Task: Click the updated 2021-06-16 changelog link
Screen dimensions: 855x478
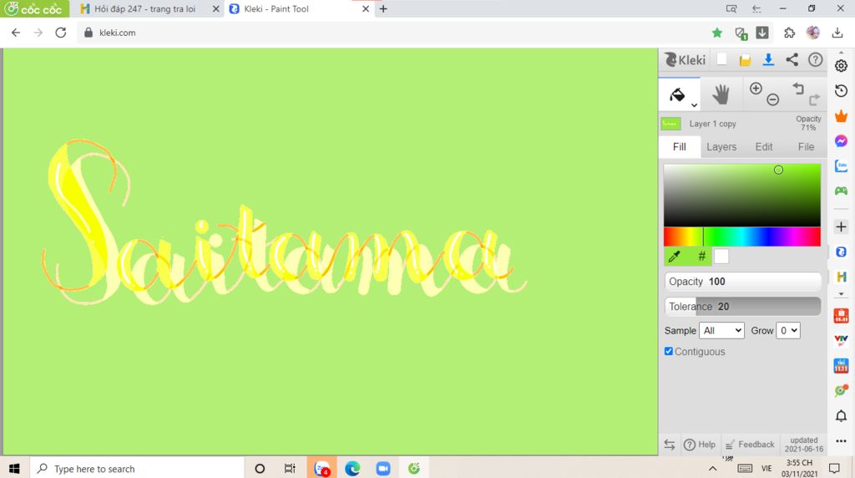Action: coord(804,445)
